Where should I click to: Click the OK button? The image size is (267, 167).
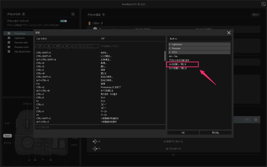183,133
